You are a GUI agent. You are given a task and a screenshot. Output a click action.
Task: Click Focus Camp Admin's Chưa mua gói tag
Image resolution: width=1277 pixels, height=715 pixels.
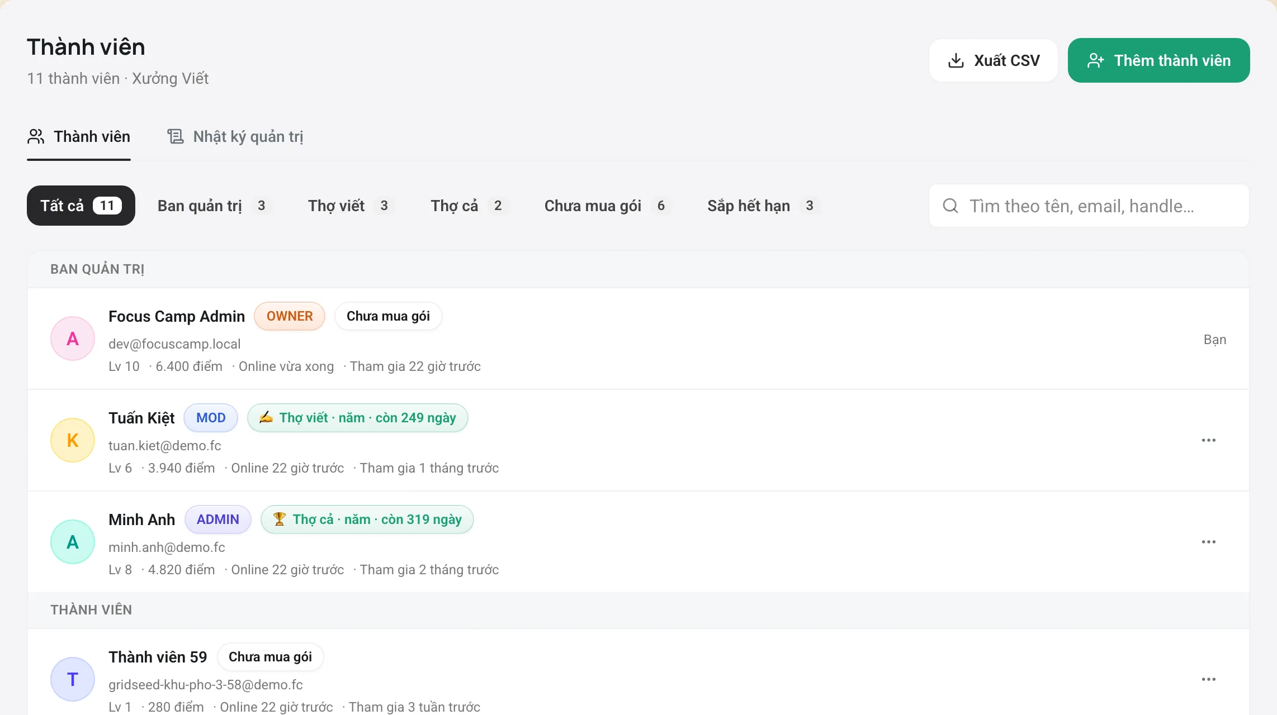coord(388,316)
